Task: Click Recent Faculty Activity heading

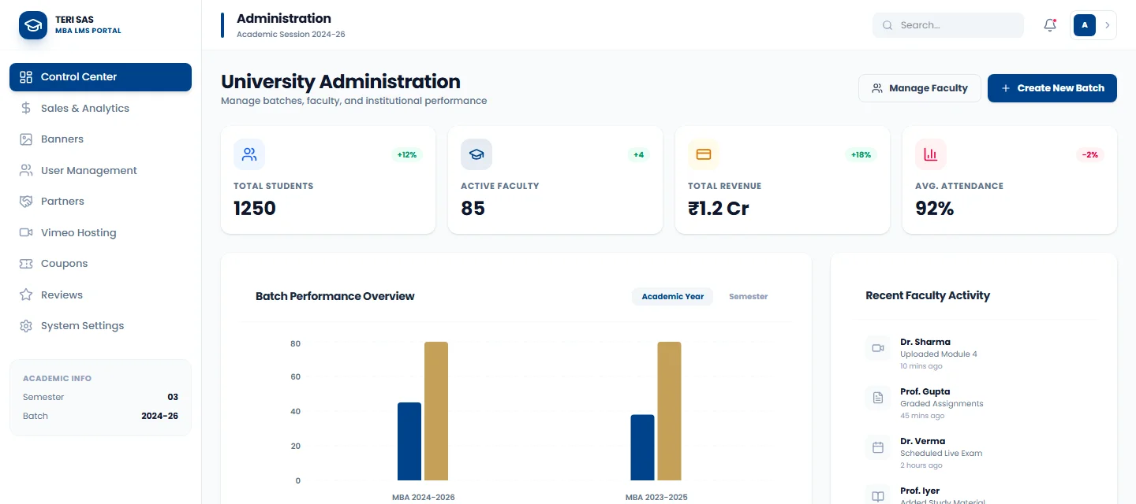Action: (928, 296)
